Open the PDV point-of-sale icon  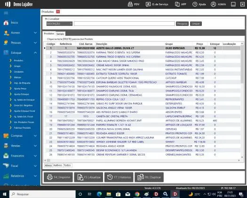130,4
